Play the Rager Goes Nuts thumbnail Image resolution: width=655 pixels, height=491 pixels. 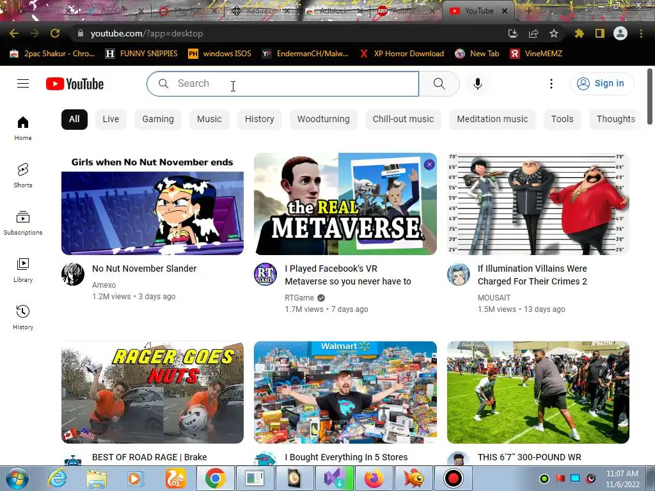coord(152,393)
